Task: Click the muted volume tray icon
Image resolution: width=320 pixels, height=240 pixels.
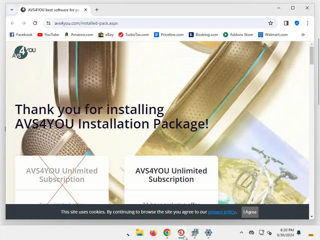Action: tap(269, 232)
